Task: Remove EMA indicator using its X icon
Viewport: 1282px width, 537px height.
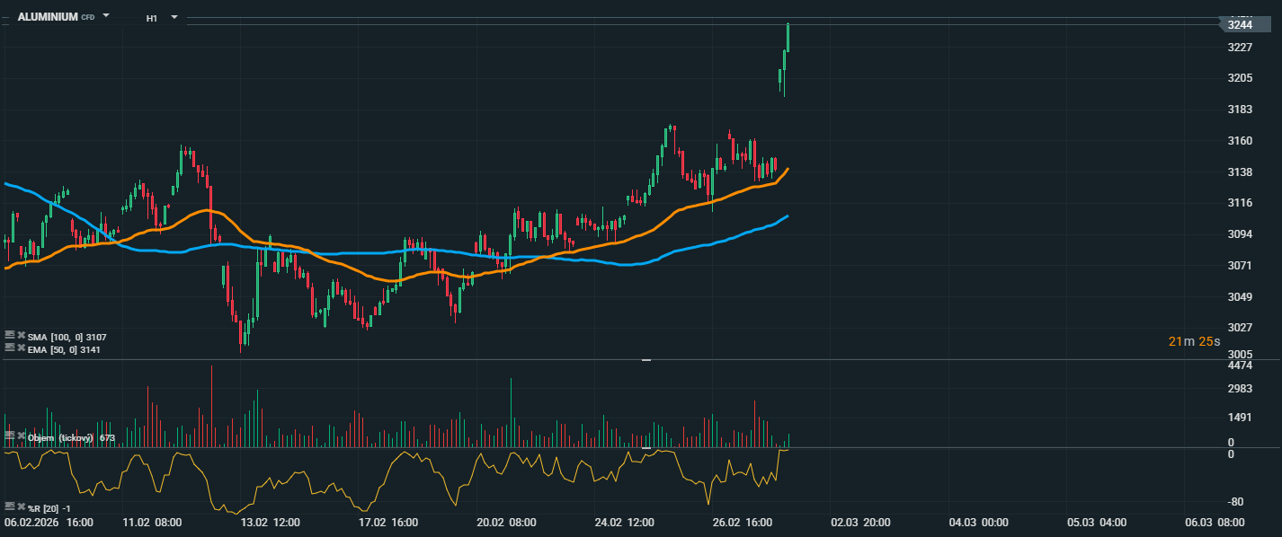Action: tap(21, 347)
